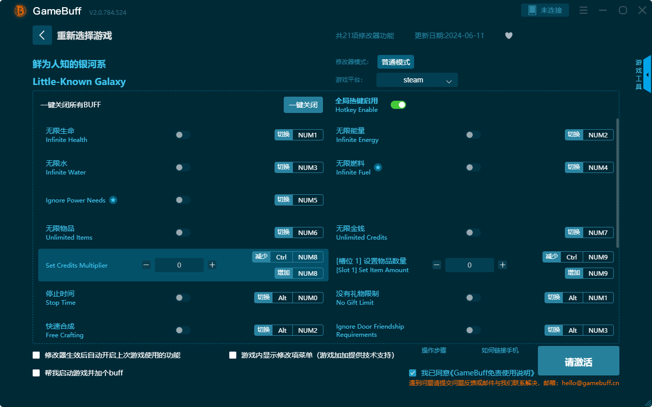Click 一键关闭 to disable all buffs
This screenshot has width=652, height=407.
click(x=303, y=105)
